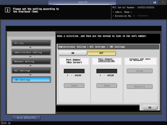Viewport: 167px width, 125px height.
Task: Go to NIC Settings in sidebar
Action: pos(31,71)
